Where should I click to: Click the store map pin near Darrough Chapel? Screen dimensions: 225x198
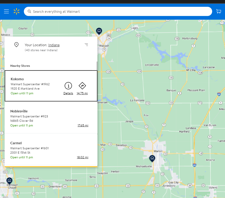click(9, 181)
